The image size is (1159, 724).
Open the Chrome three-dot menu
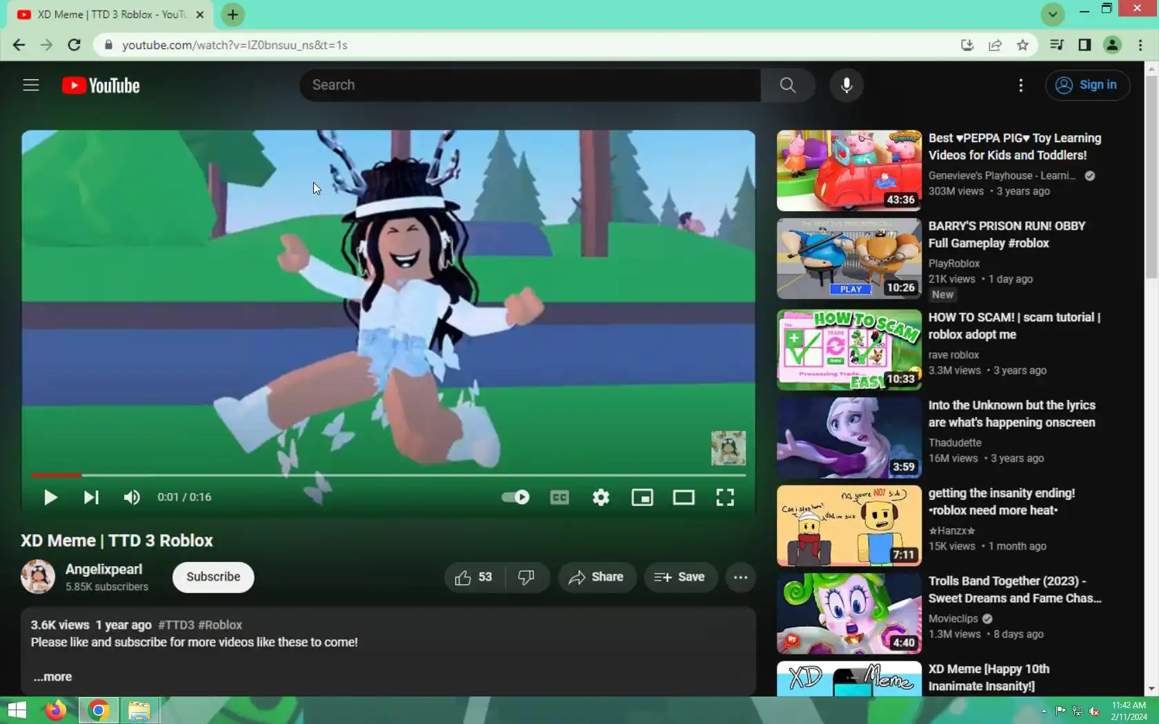coord(1140,45)
